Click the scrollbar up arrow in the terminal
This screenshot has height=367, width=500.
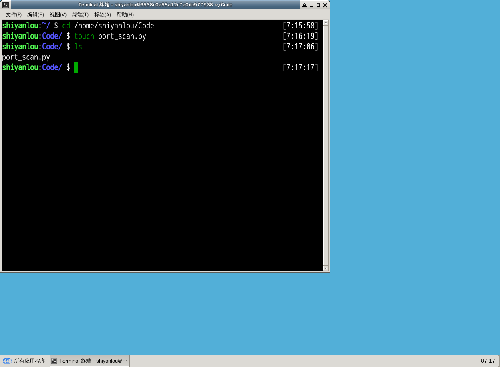coord(325,23)
